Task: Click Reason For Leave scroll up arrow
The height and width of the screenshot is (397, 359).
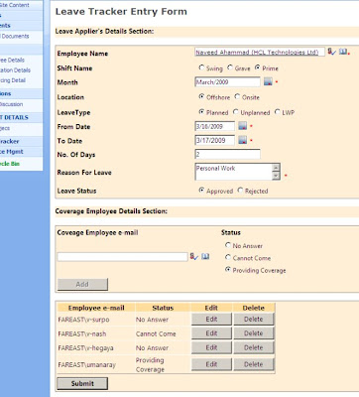Action: (276, 168)
